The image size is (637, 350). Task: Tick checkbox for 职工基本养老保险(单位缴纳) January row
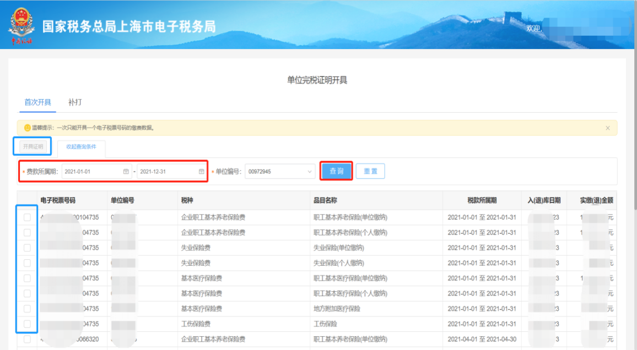click(27, 217)
